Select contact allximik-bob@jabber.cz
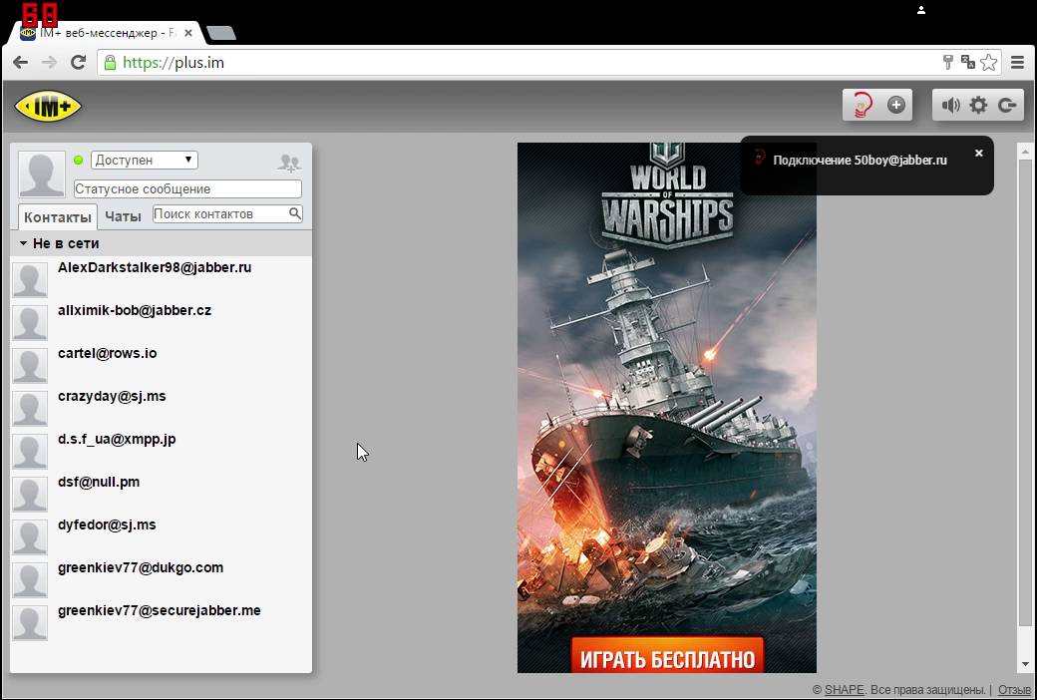The image size is (1037, 700). point(161,321)
